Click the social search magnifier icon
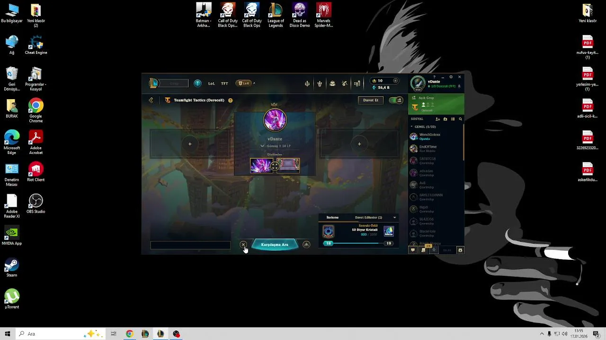This screenshot has width=606, height=340. pyautogui.click(x=460, y=119)
